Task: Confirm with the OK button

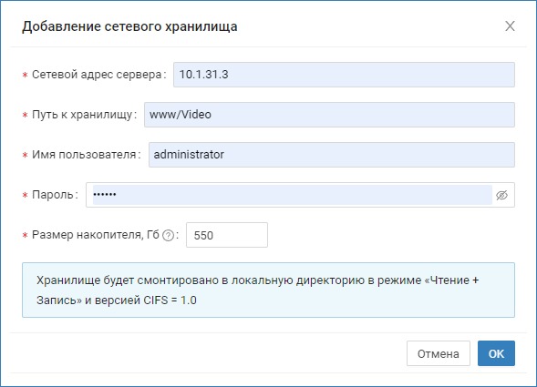Action: [496, 353]
